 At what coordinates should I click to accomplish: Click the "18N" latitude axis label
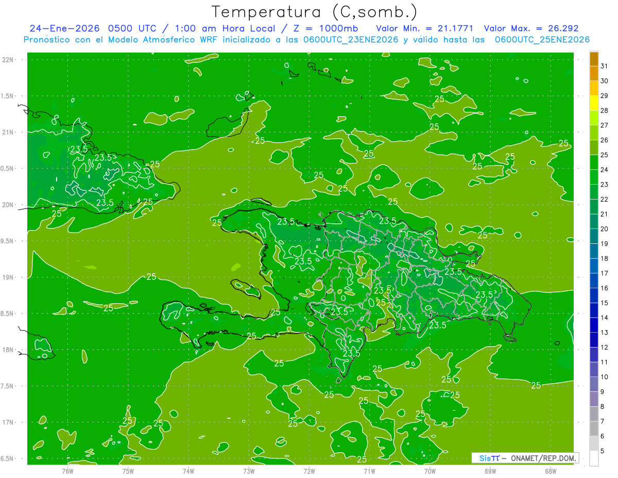click(8, 350)
